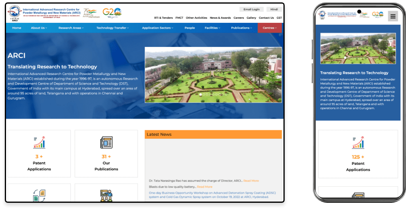Read More about blasts due to battery
Screen dimensions: 406x210
tap(205, 187)
